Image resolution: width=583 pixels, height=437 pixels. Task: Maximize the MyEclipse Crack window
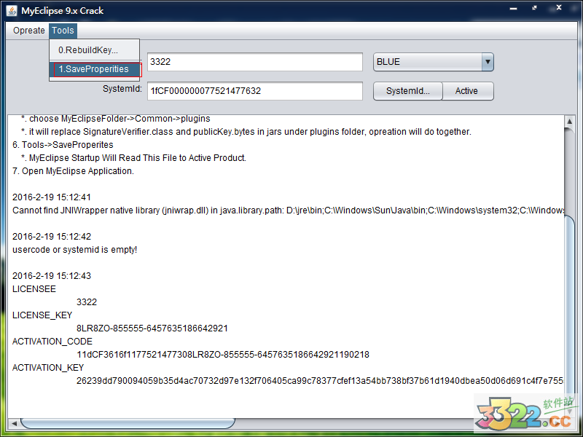tap(535, 8)
